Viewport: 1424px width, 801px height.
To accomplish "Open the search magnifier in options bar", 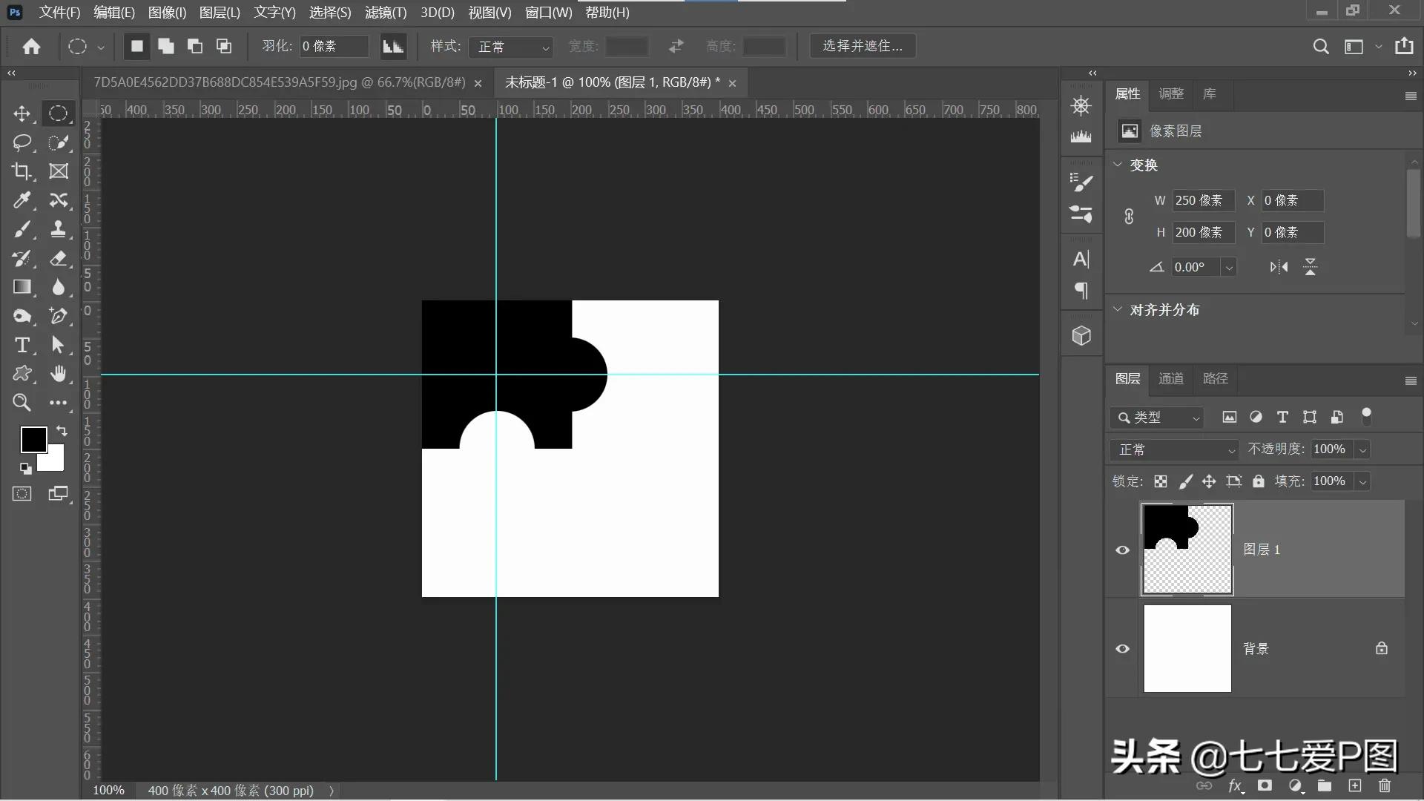I will pos(1321,46).
